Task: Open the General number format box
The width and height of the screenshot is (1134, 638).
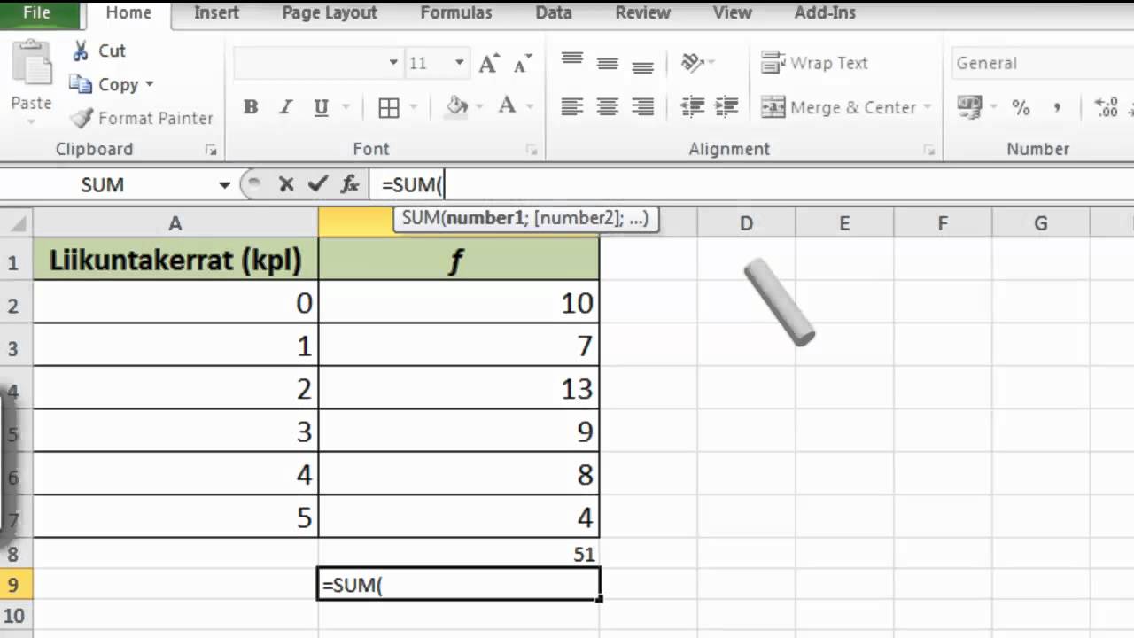Action: [1042, 63]
